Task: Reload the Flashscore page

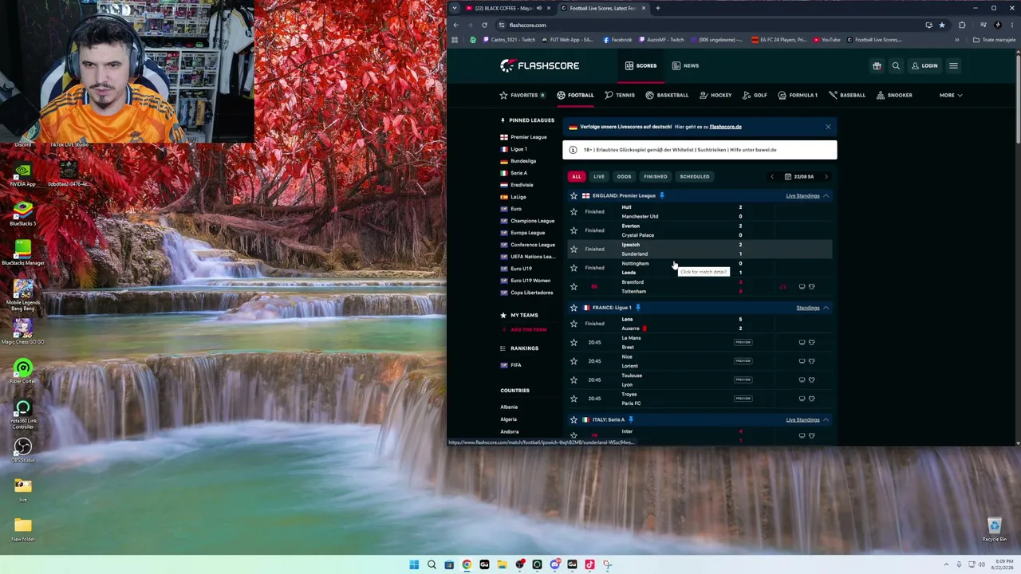Action: coord(484,25)
